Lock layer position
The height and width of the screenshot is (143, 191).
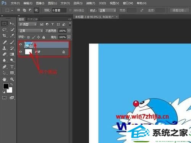click(39, 37)
